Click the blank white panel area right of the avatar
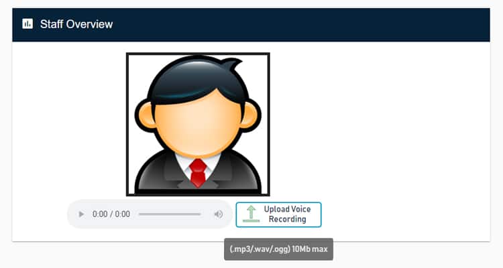The height and width of the screenshot is (268, 503). click(378, 128)
